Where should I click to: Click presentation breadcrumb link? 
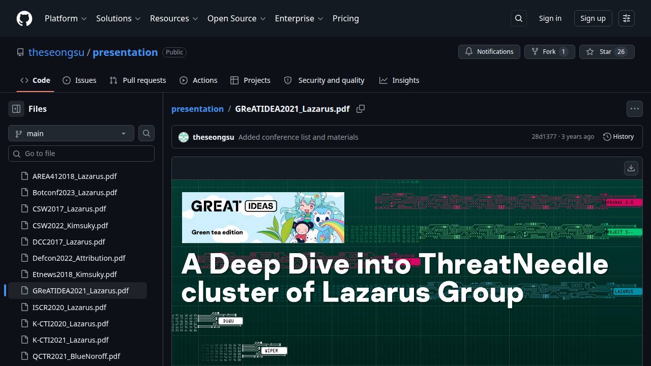coord(197,109)
